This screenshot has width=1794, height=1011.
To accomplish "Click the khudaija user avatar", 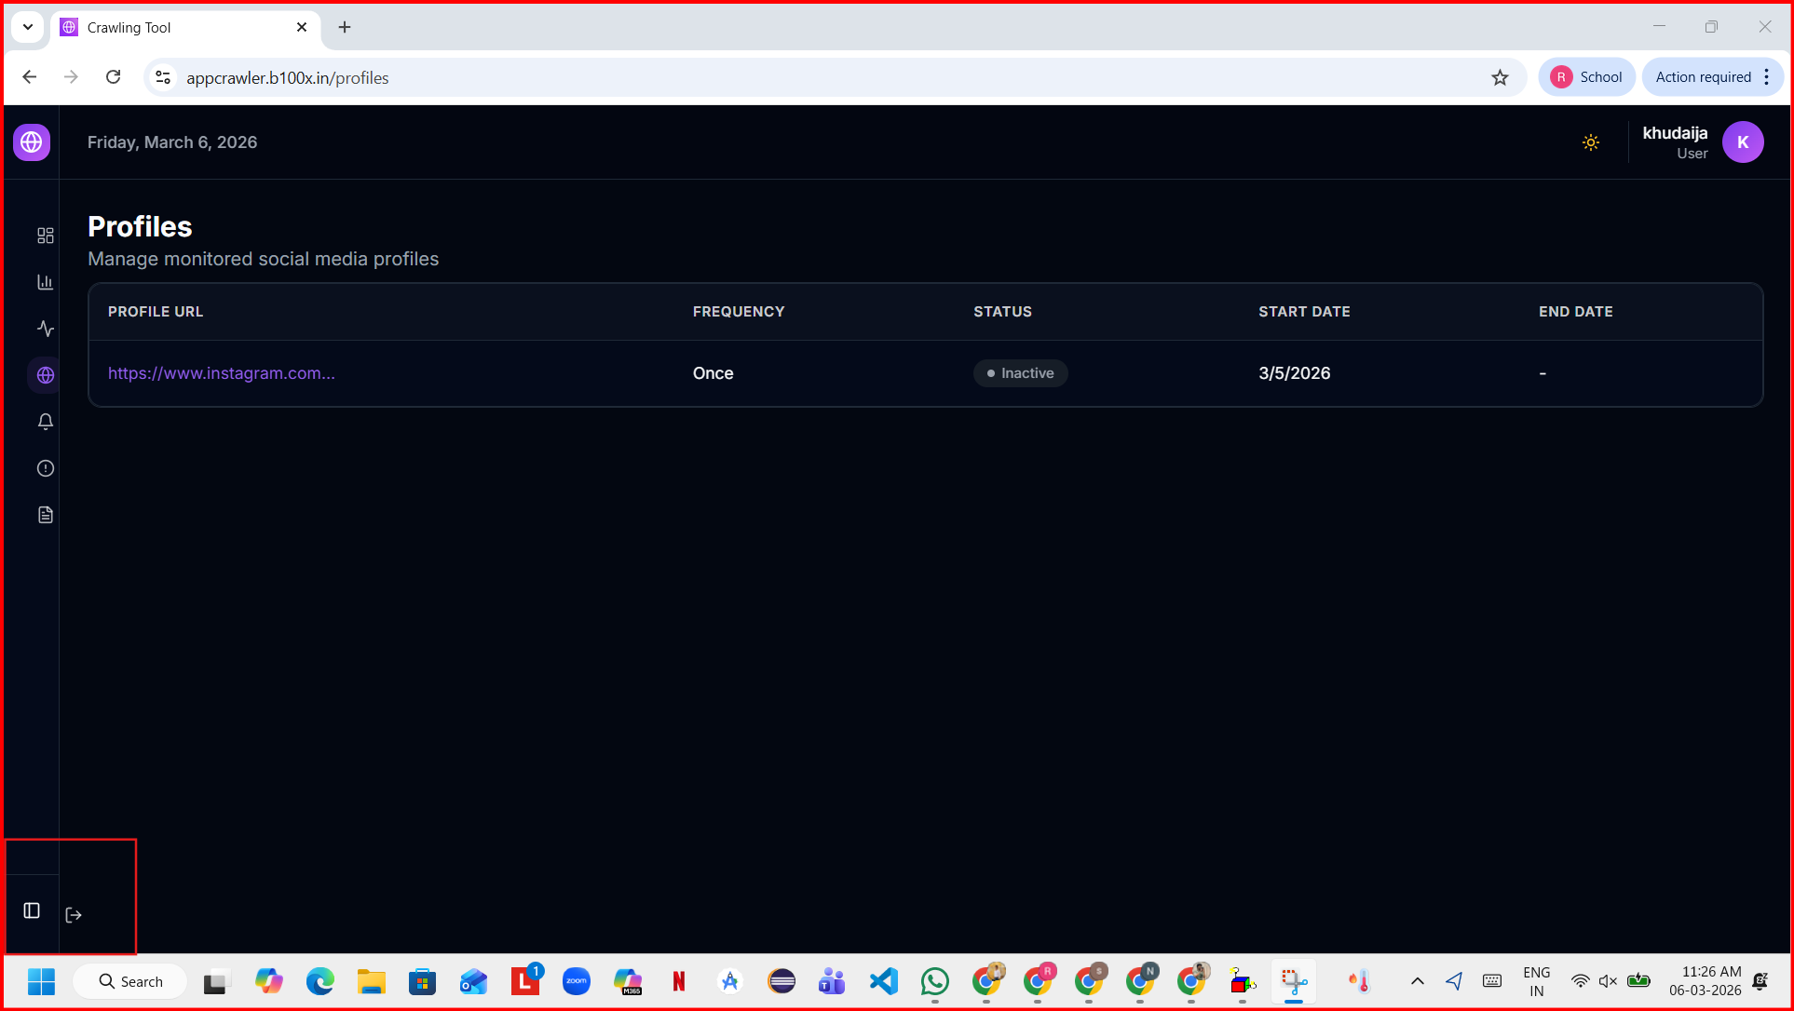I will [x=1743, y=142].
